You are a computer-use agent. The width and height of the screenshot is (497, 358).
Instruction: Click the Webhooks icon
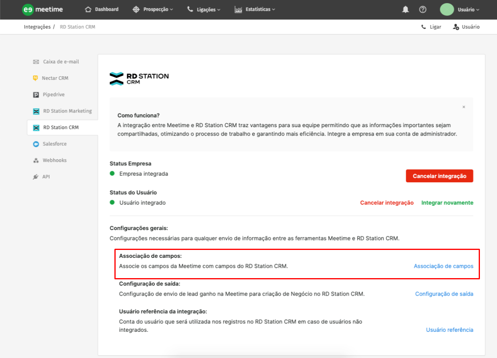point(36,161)
